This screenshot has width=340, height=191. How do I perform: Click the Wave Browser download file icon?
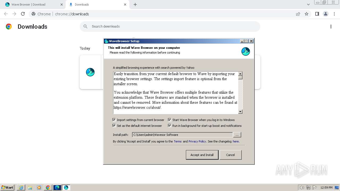[90, 72]
